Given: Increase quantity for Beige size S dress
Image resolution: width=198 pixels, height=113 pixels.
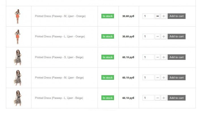Looking at the screenshot, I should (163, 57).
